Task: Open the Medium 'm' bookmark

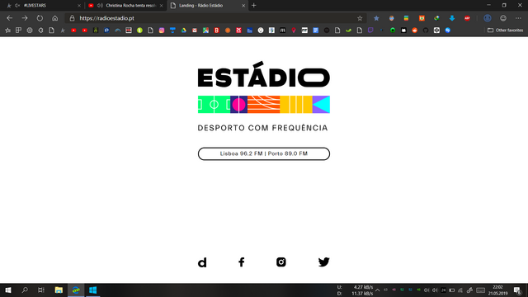Action: 282,31
